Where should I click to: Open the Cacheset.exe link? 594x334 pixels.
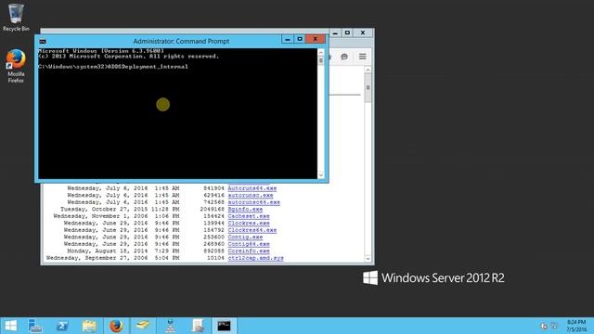[249, 216]
